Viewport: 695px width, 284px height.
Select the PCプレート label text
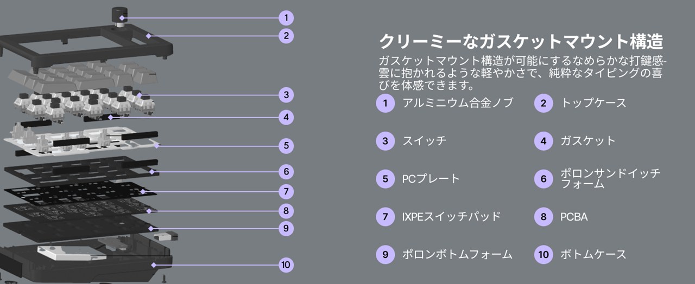coord(431,178)
